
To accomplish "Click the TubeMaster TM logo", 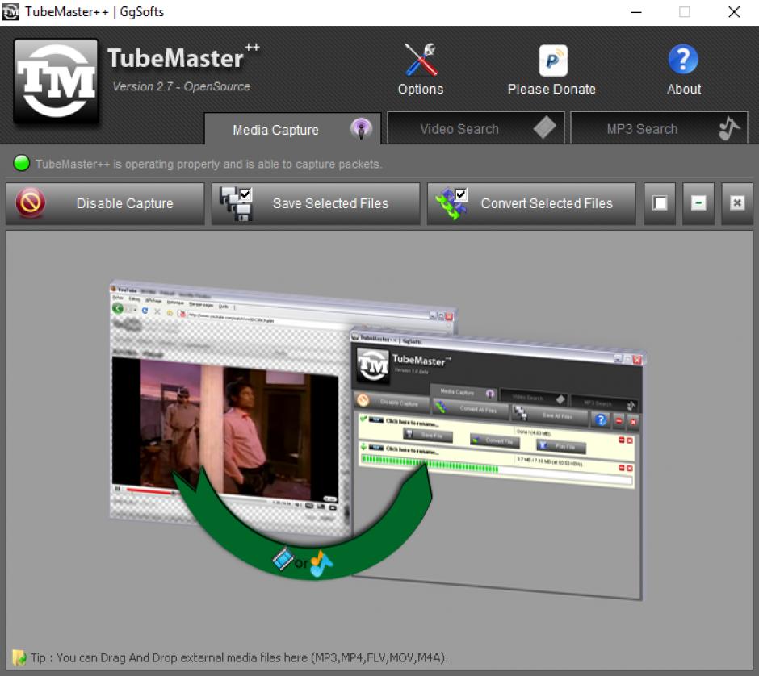I will click(57, 81).
